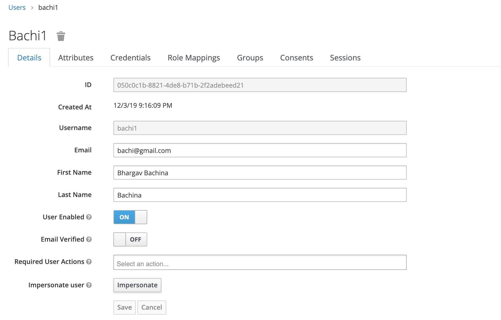
Task: Save the user details
Action: tap(124, 307)
